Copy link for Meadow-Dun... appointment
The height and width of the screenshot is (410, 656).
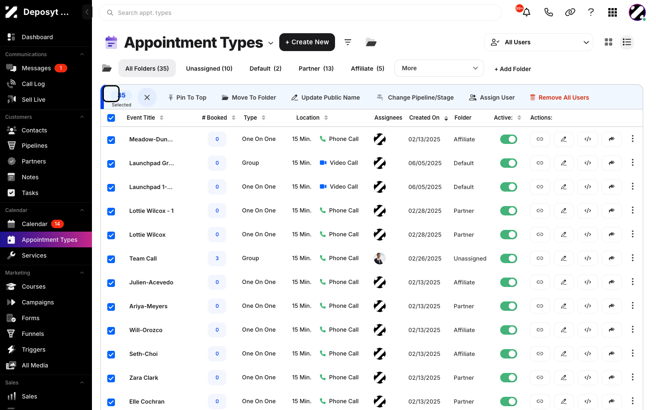[540, 139]
